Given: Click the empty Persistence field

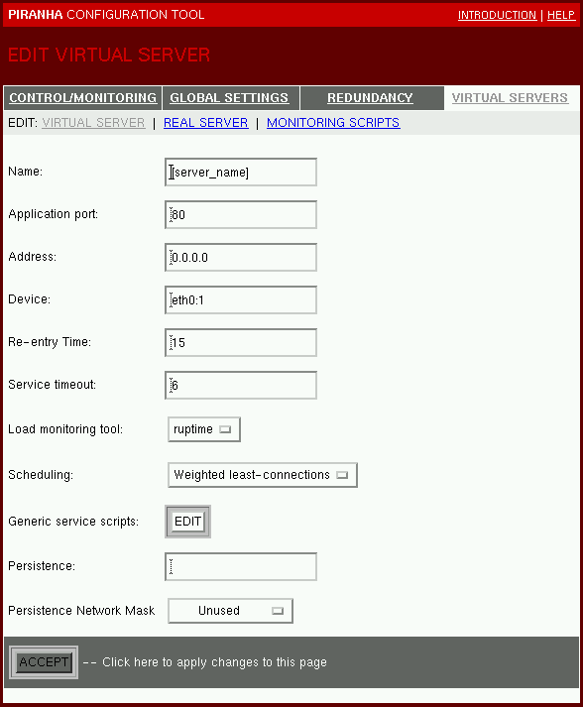Looking at the screenshot, I should pos(241,566).
